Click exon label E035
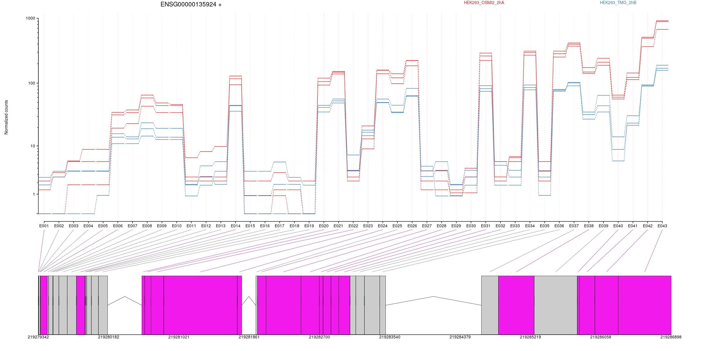The height and width of the screenshot is (351, 703). 545,226
